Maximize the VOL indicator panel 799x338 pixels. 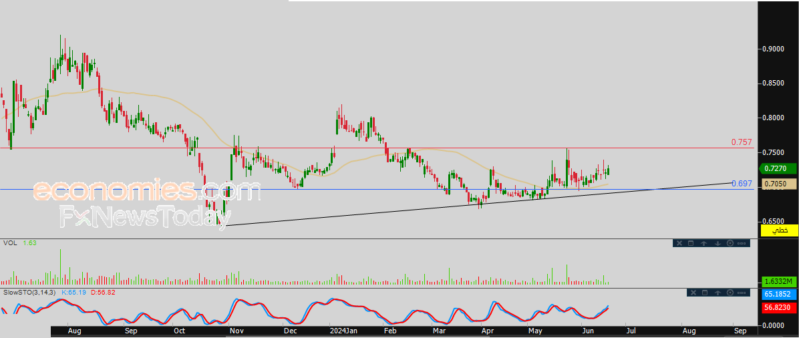pos(691,243)
